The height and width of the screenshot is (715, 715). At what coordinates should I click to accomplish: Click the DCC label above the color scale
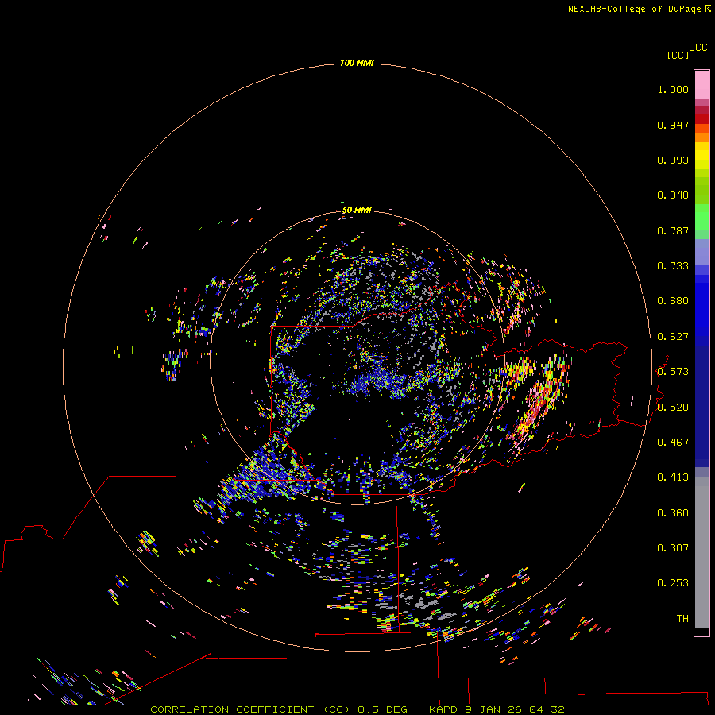tap(698, 47)
